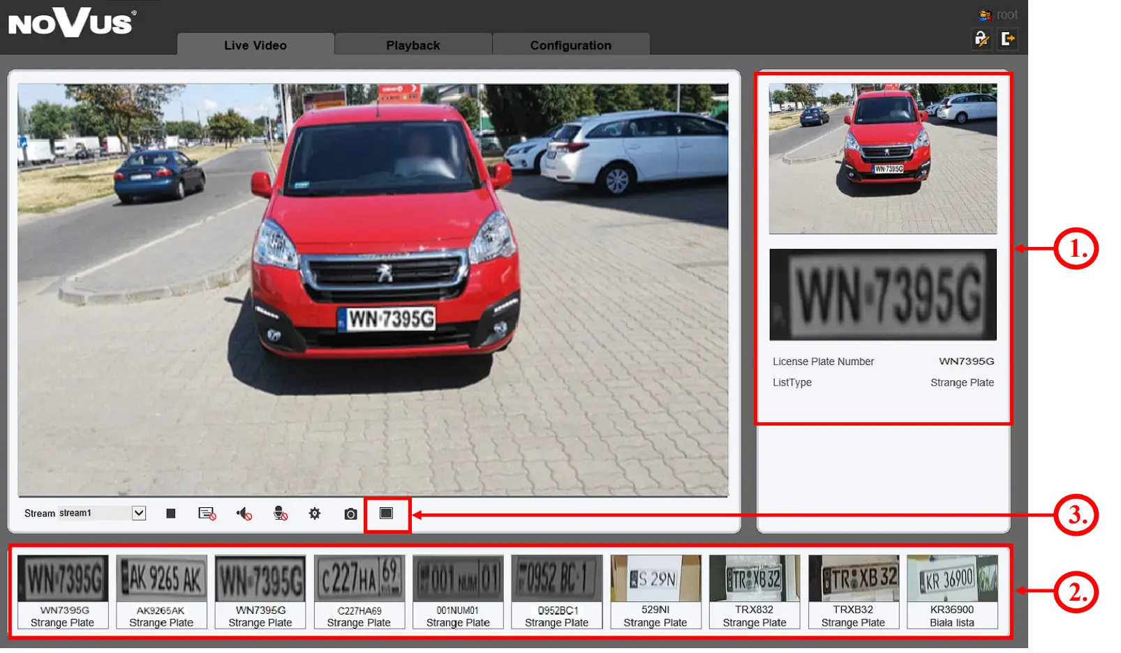The height and width of the screenshot is (653, 1121).
Task: Click the 529NI plate thumbnail
Action: (x=655, y=591)
